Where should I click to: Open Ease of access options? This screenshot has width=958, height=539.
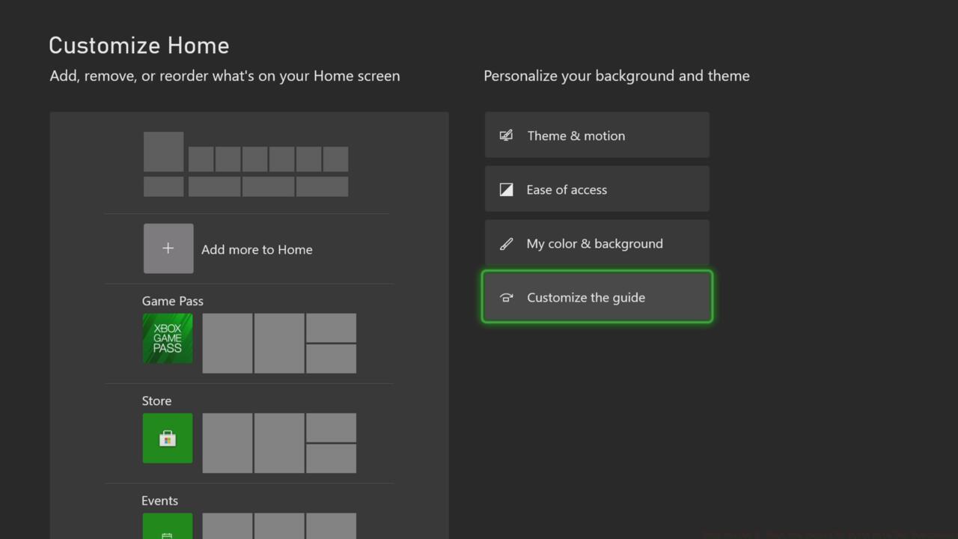pyautogui.click(x=597, y=189)
